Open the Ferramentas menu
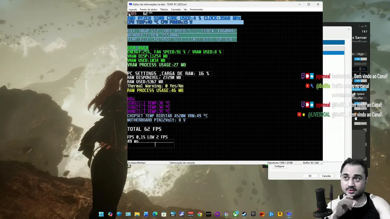This screenshot has height=219, width=390. (197, 9)
